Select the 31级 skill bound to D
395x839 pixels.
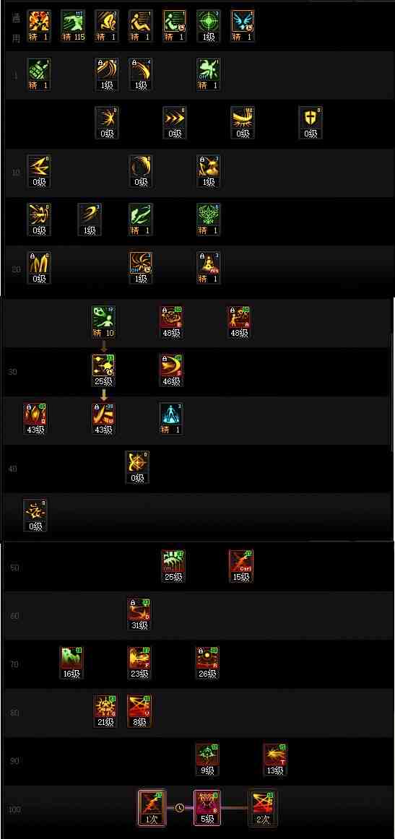[x=139, y=614]
